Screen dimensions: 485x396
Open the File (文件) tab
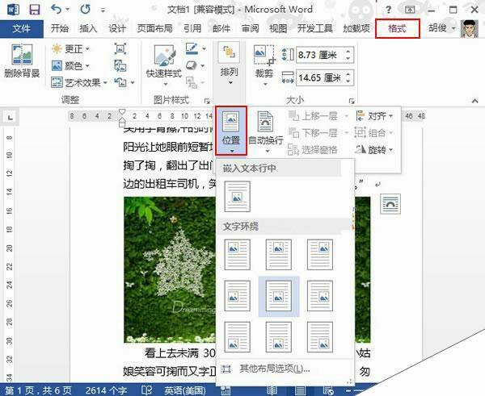click(21, 28)
